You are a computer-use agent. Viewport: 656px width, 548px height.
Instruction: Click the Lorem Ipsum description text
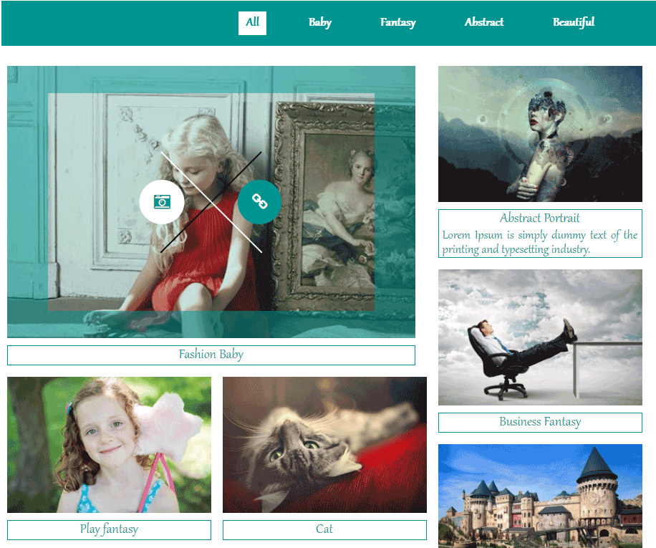tap(539, 242)
